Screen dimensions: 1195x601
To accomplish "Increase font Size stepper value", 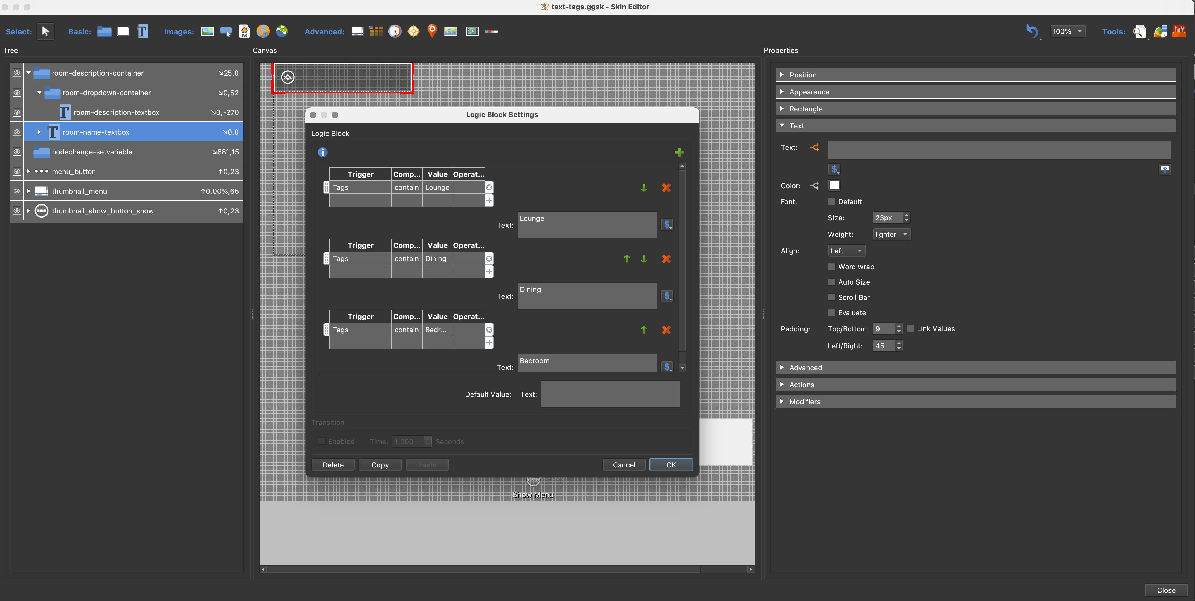I will [x=906, y=214].
